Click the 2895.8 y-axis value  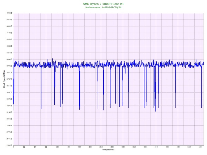(x=9, y=126)
